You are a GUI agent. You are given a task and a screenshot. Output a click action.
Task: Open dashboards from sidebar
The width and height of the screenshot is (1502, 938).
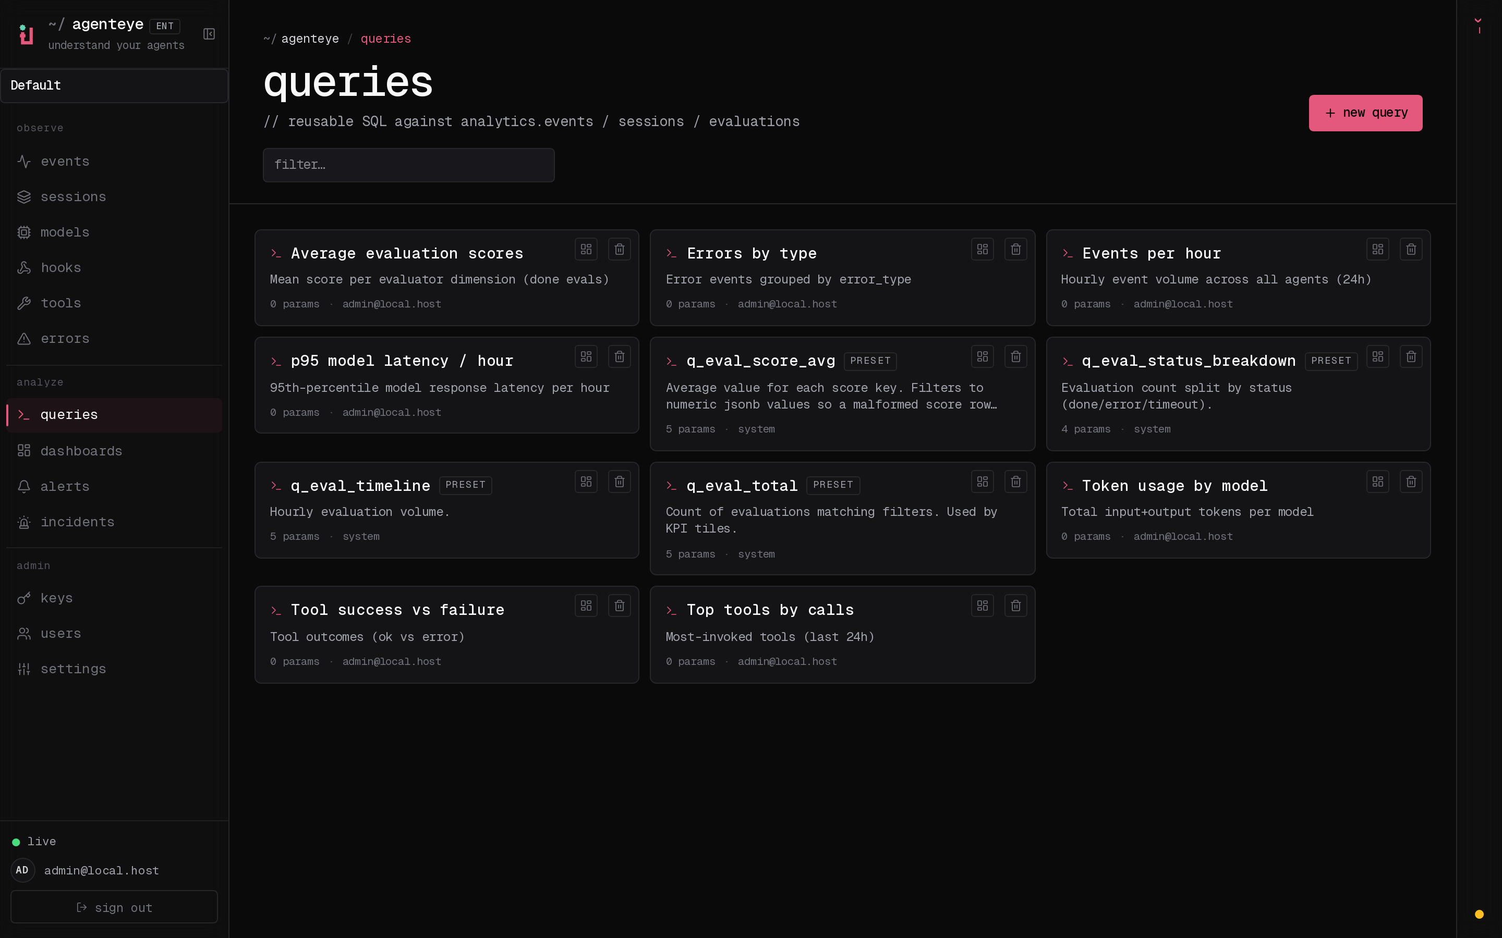[114, 451]
